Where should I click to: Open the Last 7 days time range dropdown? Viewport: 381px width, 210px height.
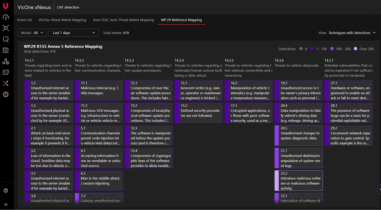click(x=74, y=33)
